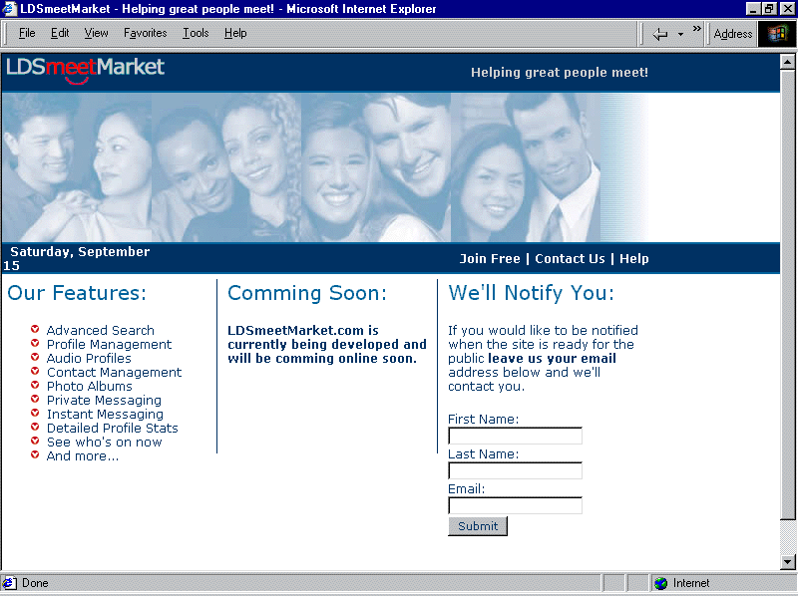The width and height of the screenshot is (798, 596).
Task: Follow the Contact Us link
Action: 570,259
